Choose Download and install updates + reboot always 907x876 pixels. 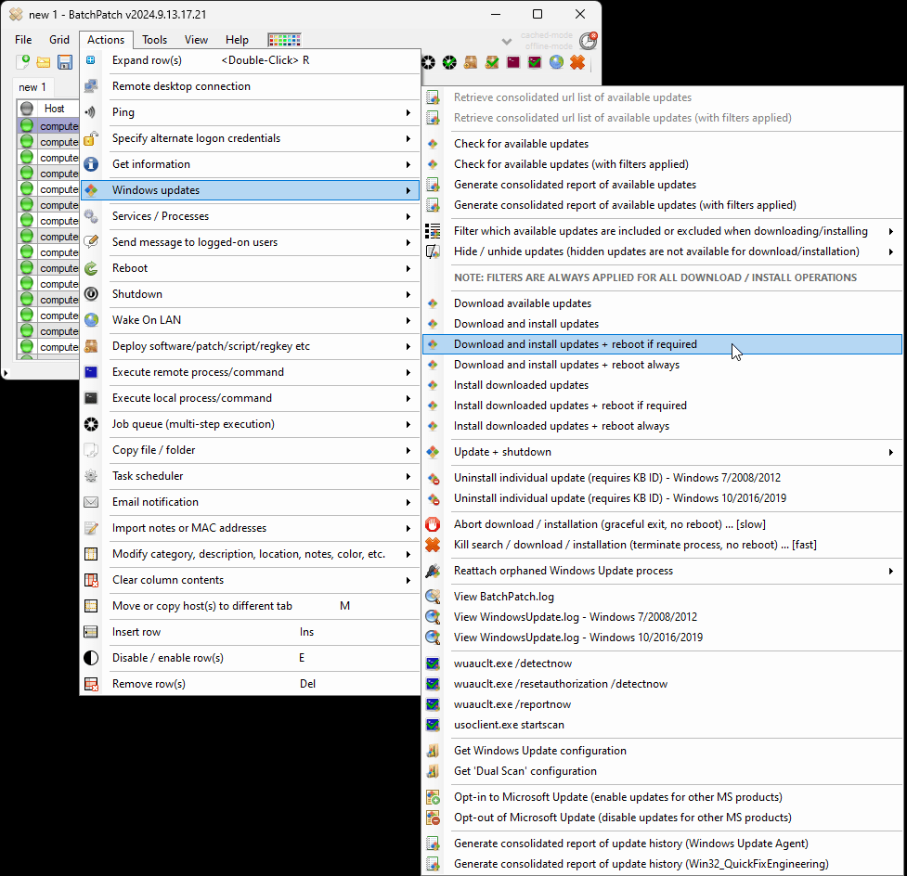point(567,365)
